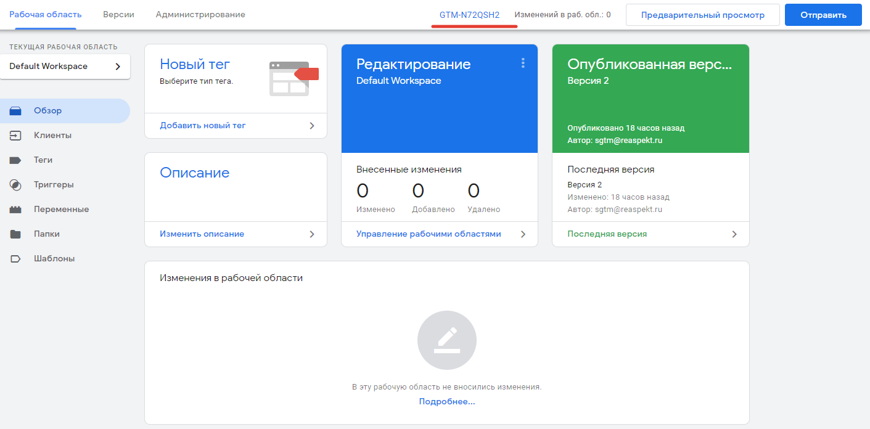Click chevron beside Управление рабочими областями

click(523, 234)
